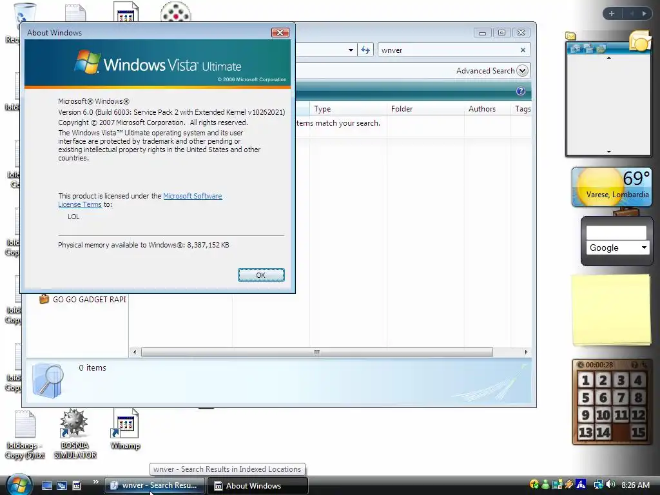Sort results by Folder column

(425, 108)
